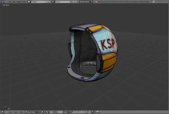Open the File menu
This screenshot has height=114, width=169.
pos(10,2)
